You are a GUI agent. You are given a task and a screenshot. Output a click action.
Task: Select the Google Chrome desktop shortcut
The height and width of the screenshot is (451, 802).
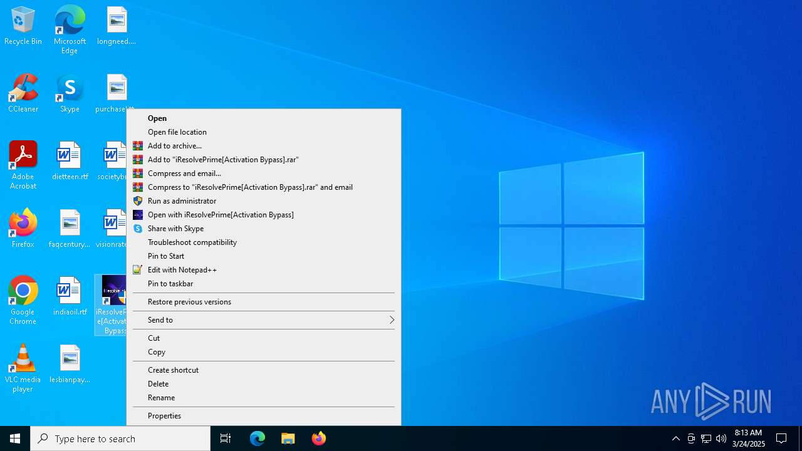coord(23,301)
